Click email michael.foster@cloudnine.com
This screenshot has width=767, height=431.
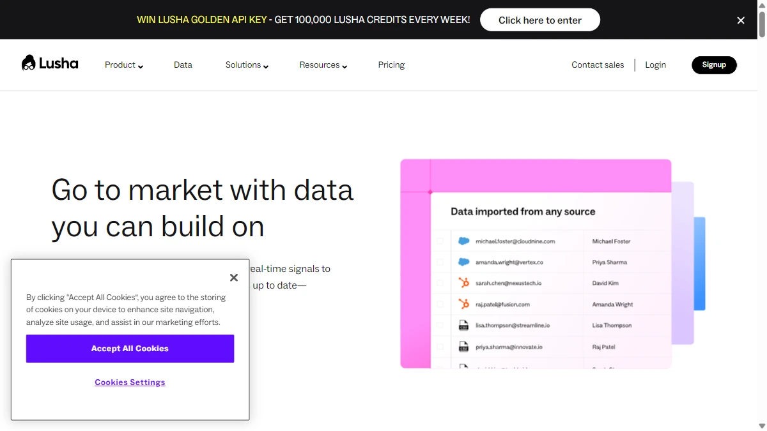coord(515,241)
